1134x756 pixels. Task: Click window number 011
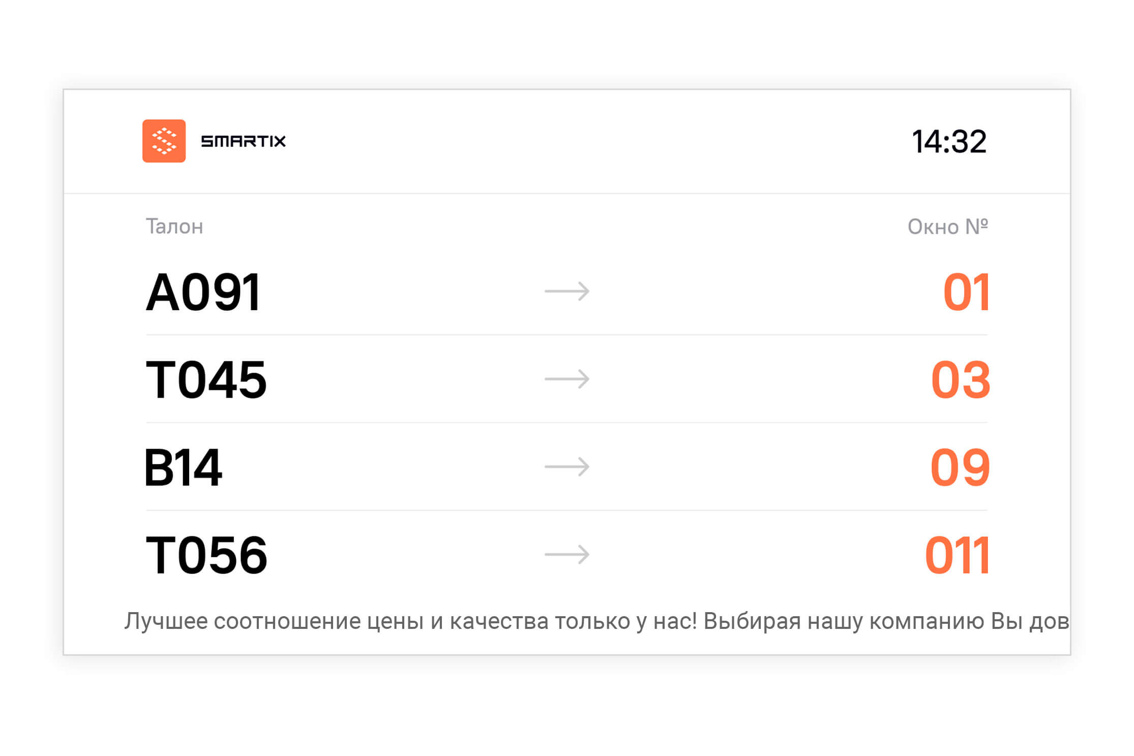[x=957, y=555]
